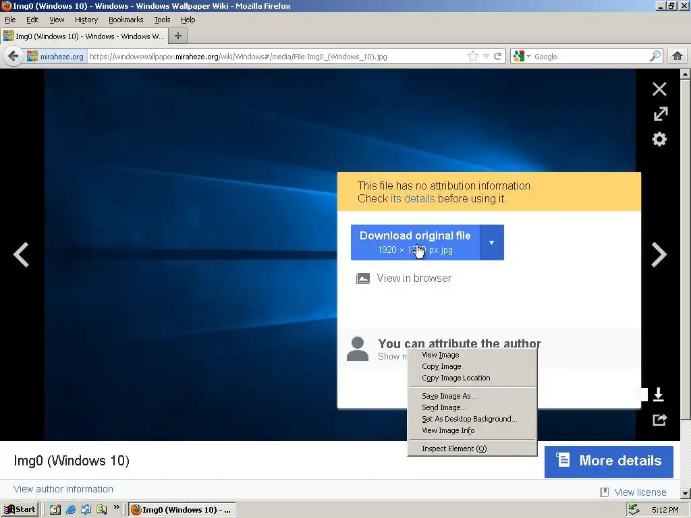
Task: Click the miraheze.org site identity icon
Action: tap(32, 57)
